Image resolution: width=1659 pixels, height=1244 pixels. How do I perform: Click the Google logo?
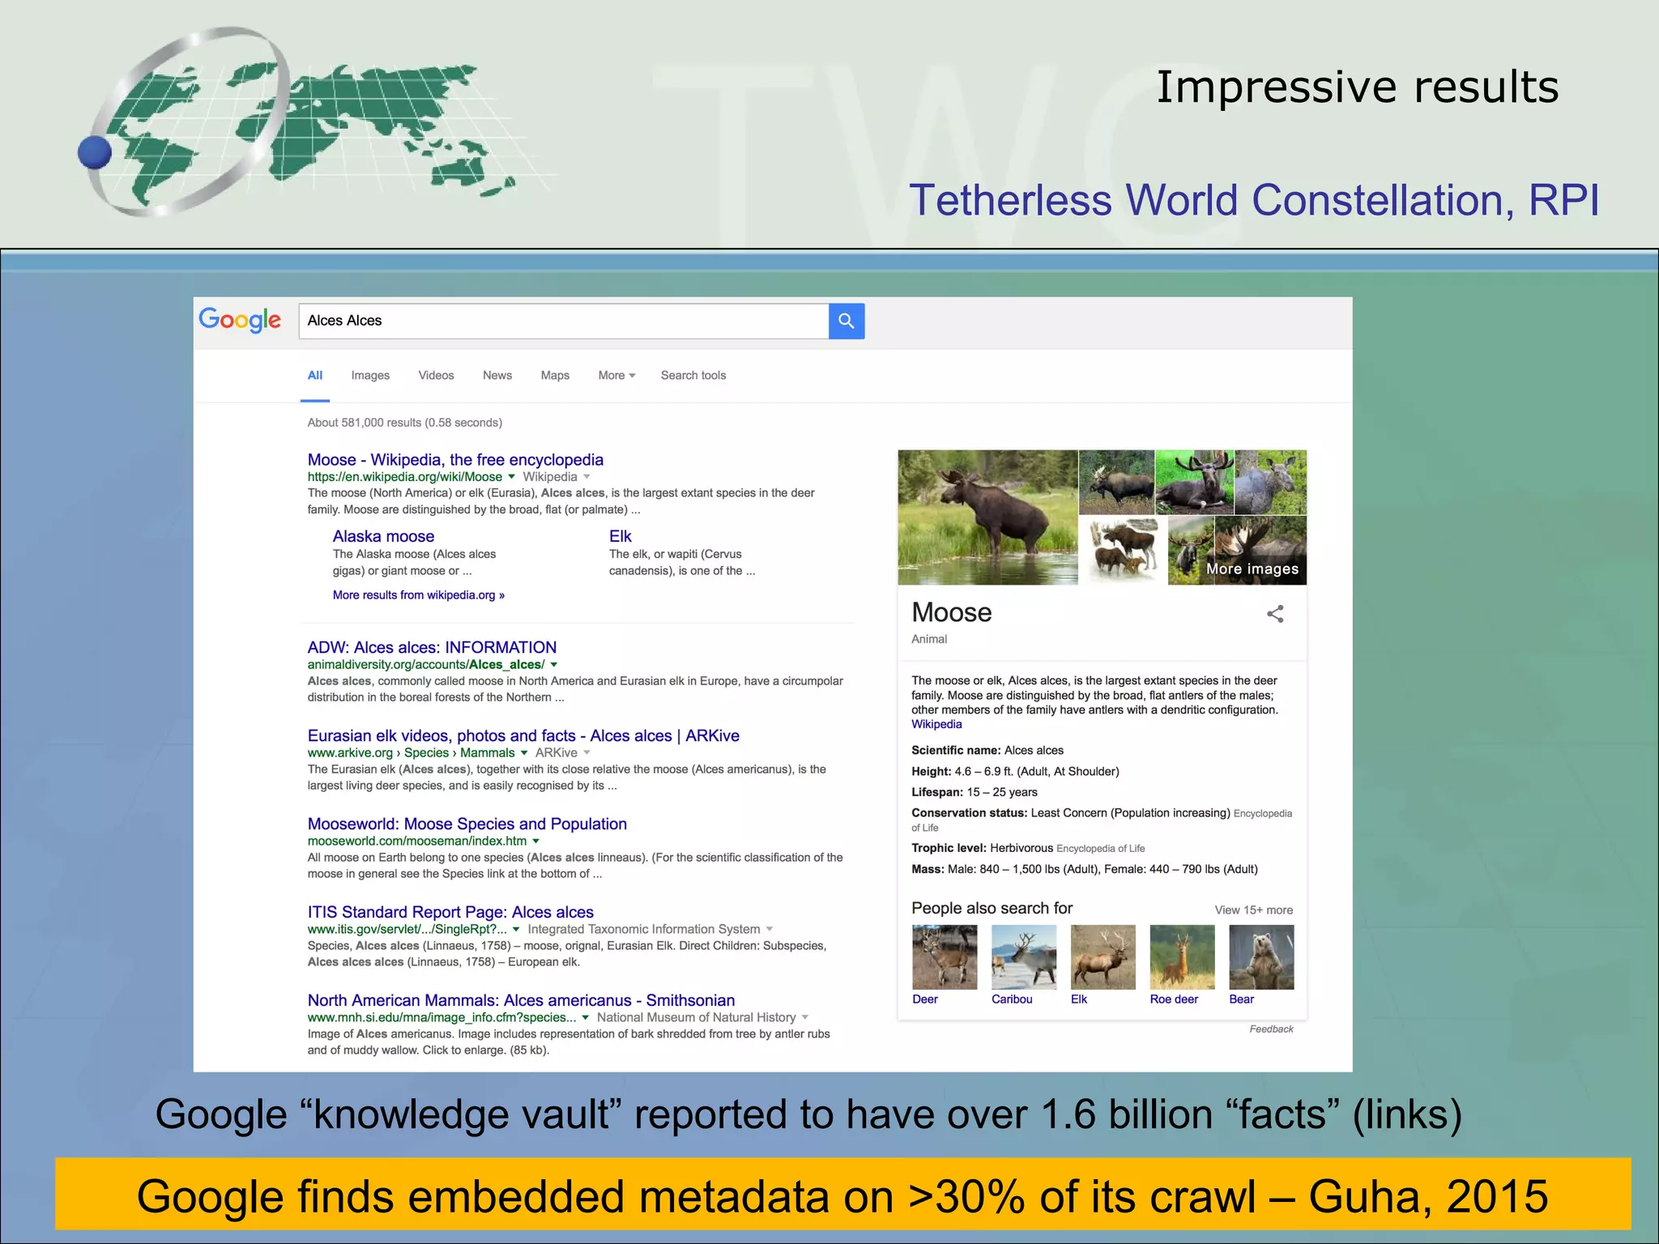click(240, 320)
